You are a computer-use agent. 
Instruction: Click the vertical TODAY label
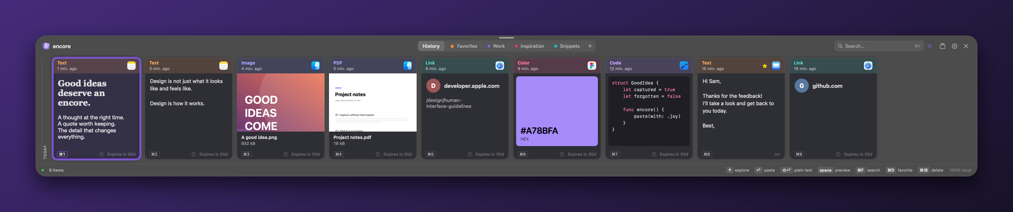[x=45, y=152]
